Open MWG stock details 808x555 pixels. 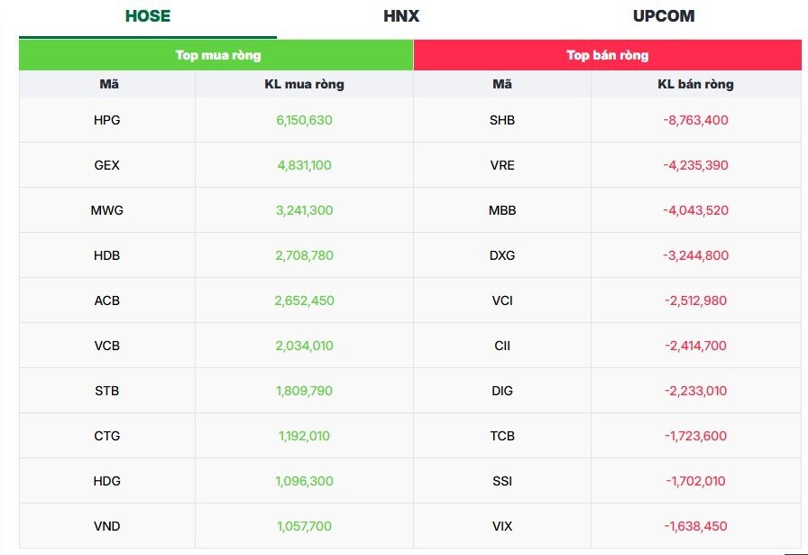coord(106,210)
